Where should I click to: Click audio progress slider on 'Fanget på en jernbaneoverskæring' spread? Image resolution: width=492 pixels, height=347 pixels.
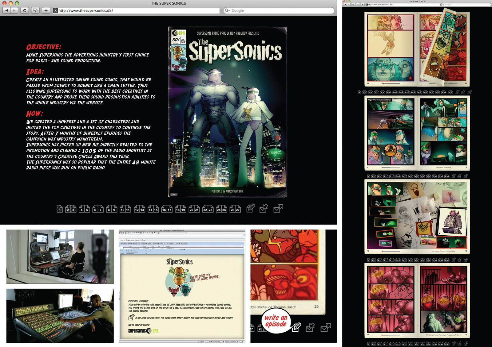pos(391,168)
